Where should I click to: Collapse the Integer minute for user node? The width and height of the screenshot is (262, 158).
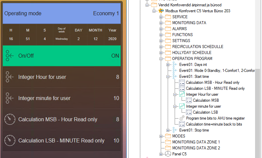click(175, 106)
